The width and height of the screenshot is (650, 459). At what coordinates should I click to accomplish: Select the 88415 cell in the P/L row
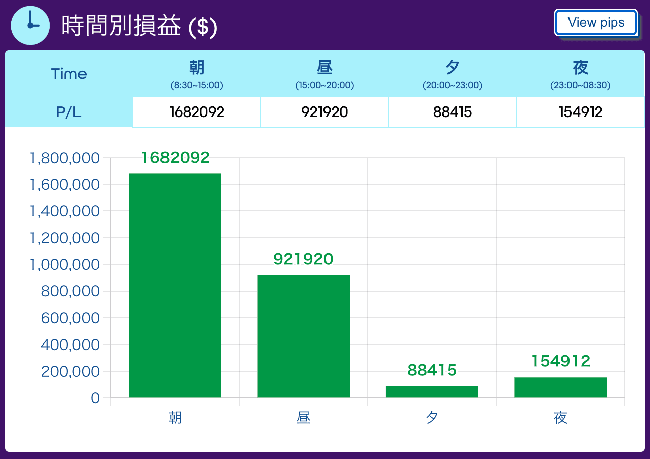click(452, 112)
